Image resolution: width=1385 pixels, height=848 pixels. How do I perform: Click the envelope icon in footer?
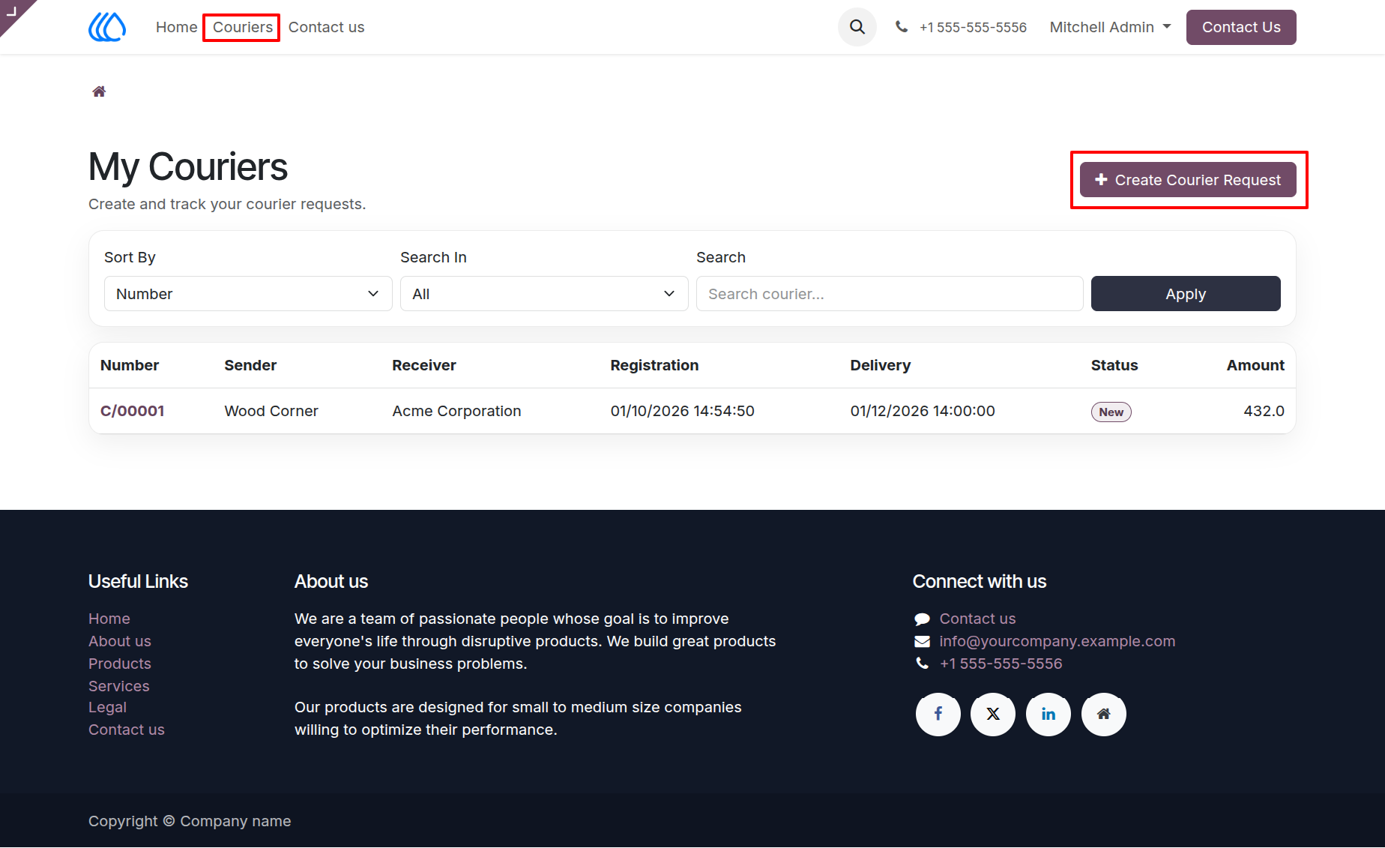922,641
